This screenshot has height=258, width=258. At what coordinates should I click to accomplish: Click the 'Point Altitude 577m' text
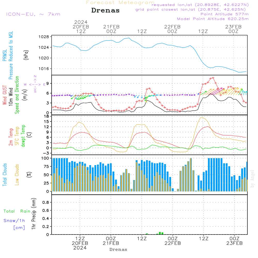click(225, 14)
